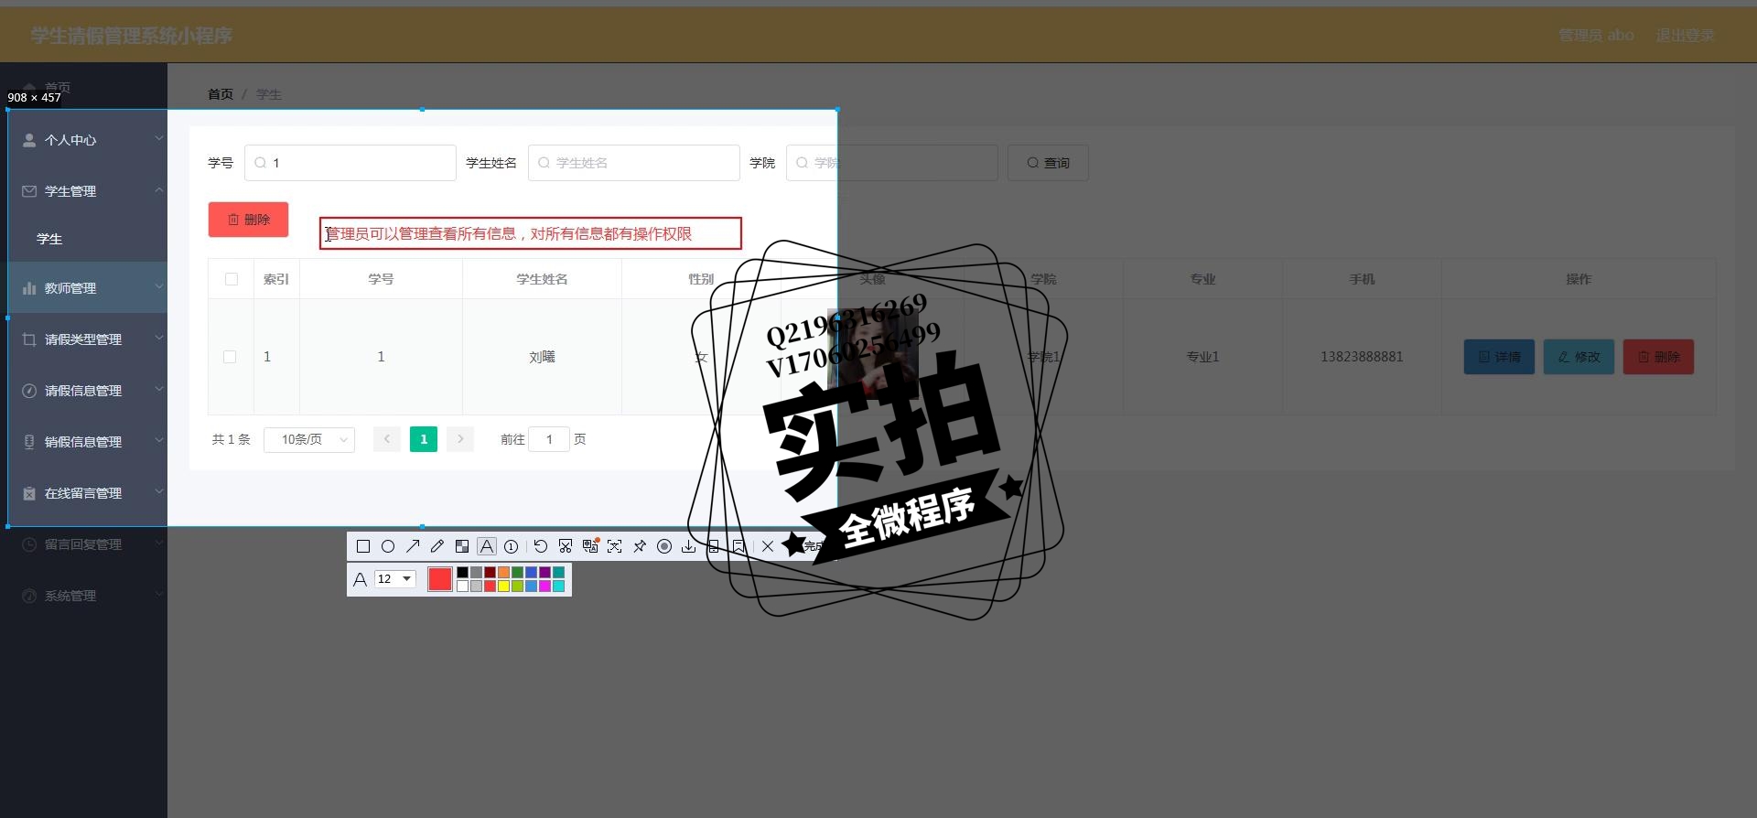This screenshot has width=1757, height=818.
Task: Focus the 学生姓名 search input
Action: pos(634,163)
